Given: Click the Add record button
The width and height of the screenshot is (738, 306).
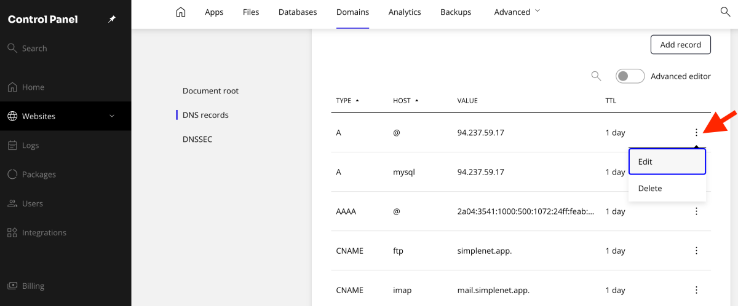Looking at the screenshot, I should click(680, 45).
